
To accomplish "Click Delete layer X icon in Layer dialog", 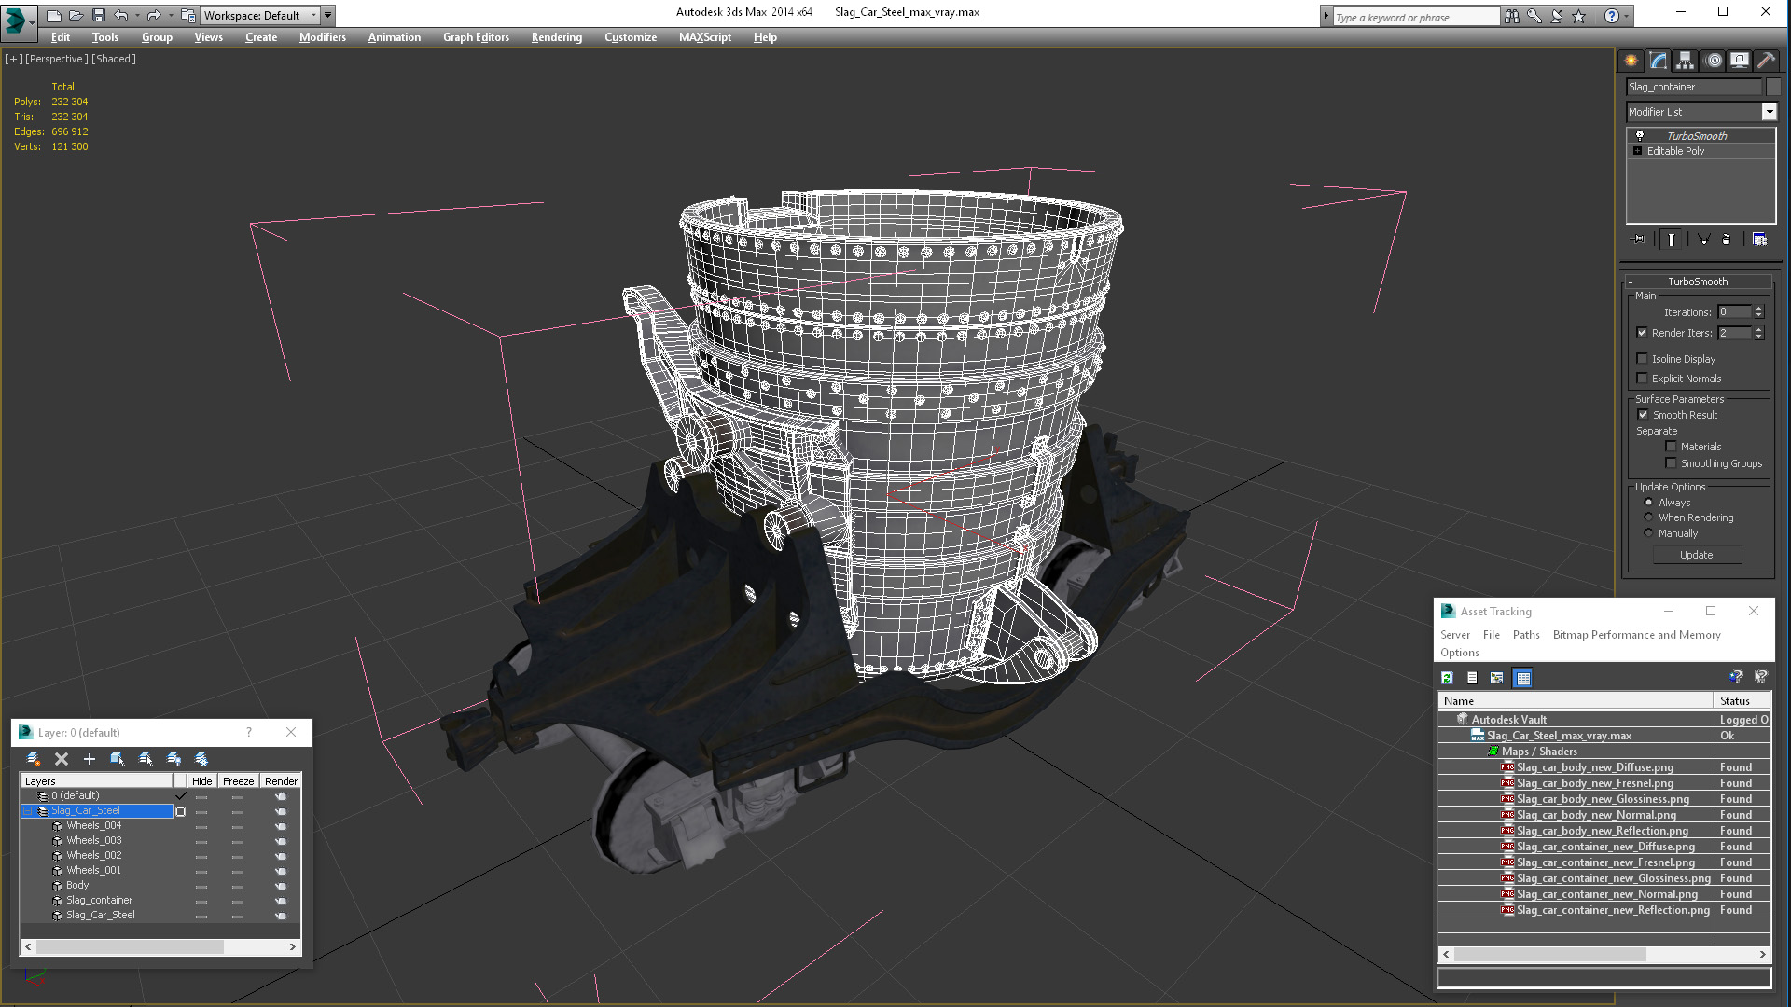I will (62, 759).
